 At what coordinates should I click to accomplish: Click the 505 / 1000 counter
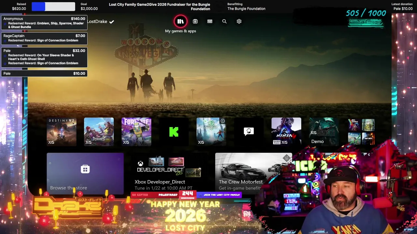(x=366, y=13)
